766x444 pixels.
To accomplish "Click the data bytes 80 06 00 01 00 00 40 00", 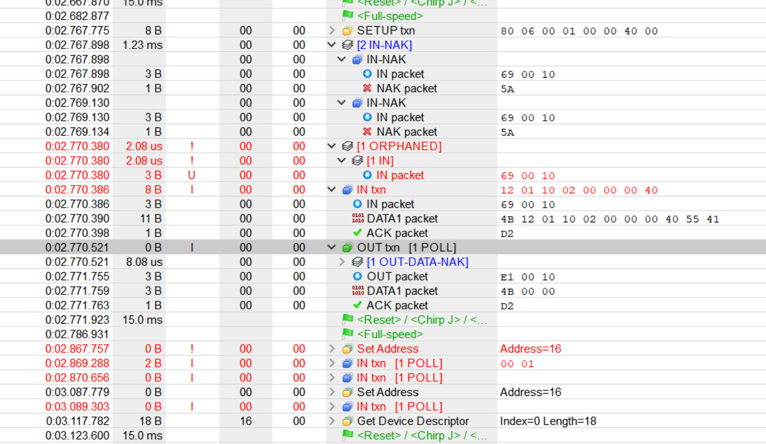I will 579,31.
